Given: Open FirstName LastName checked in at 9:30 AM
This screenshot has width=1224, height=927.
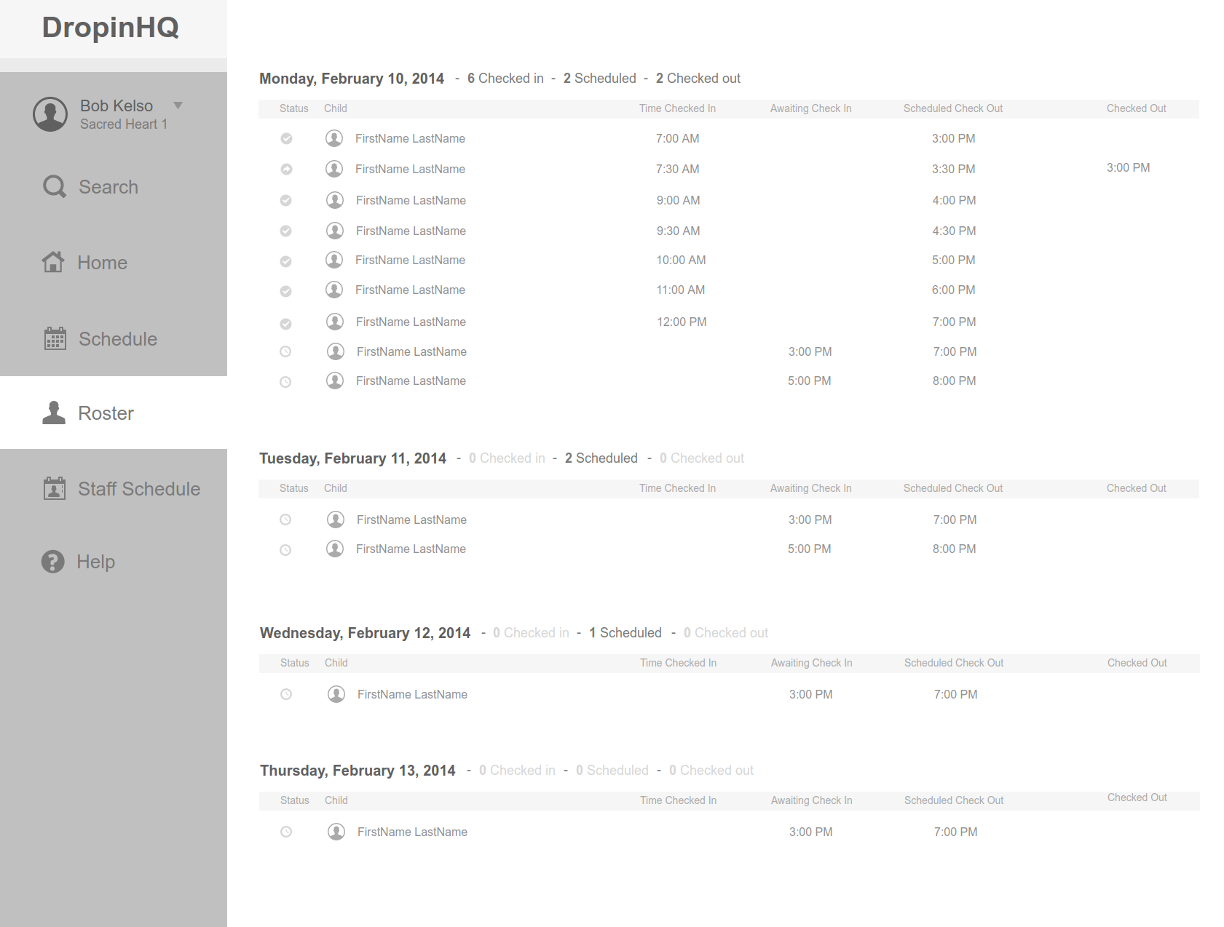Looking at the screenshot, I should pos(411,231).
